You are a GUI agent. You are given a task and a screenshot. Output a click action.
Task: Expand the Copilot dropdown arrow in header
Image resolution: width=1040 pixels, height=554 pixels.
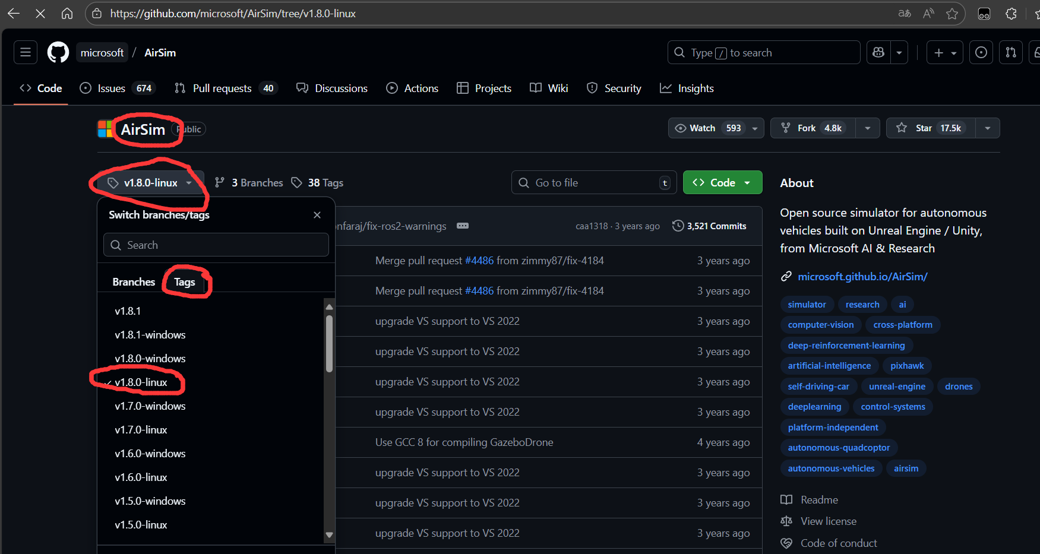pyautogui.click(x=899, y=52)
